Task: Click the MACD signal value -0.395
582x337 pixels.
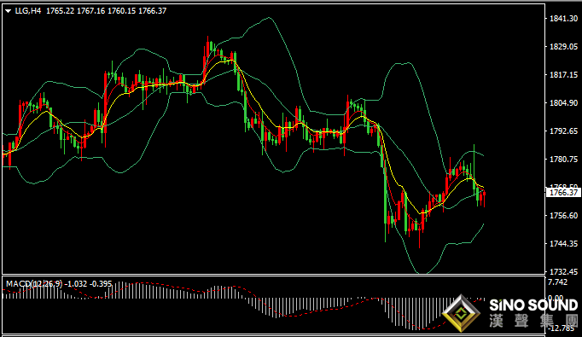Action: coord(101,284)
